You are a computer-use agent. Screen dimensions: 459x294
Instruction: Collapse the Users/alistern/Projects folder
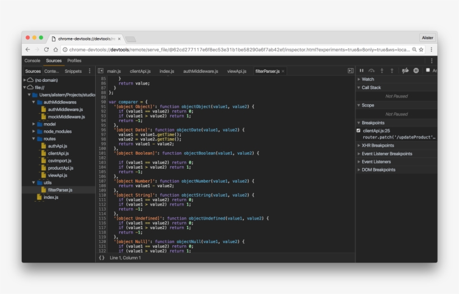point(29,95)
